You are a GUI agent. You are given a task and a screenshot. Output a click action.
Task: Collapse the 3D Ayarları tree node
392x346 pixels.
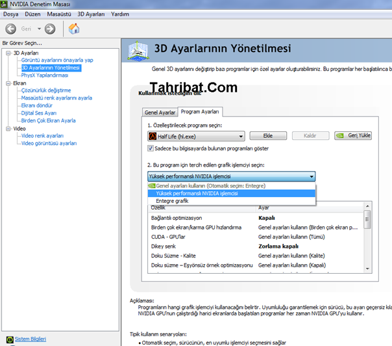[7, 53]
